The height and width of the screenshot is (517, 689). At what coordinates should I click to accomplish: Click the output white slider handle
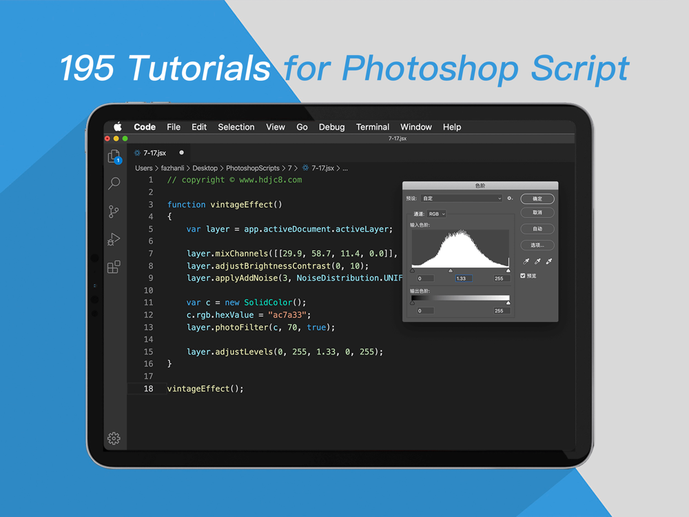coord(508,303)
